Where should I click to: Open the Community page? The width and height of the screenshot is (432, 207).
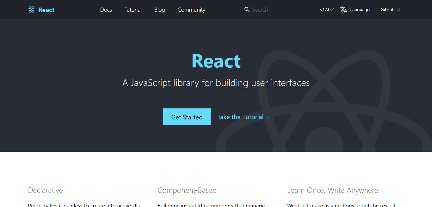point(191,9)
